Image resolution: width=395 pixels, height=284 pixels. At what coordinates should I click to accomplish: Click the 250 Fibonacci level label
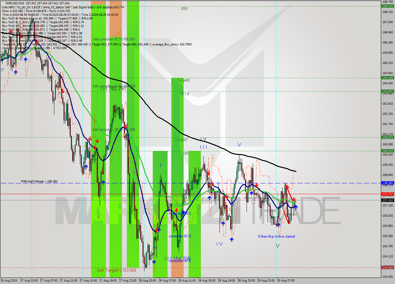184,9
